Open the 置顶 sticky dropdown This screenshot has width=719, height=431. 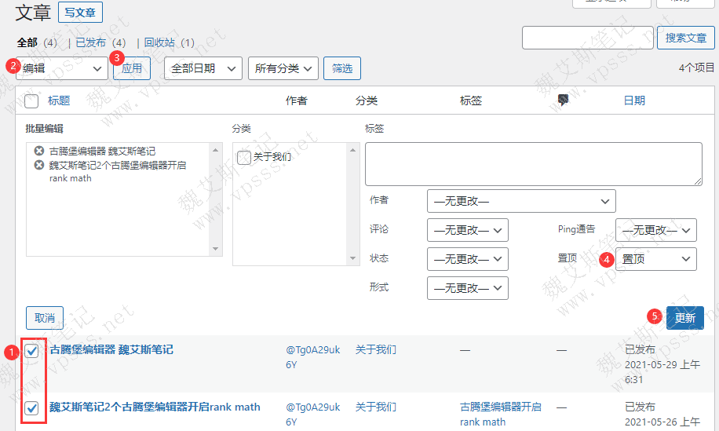[x=655, y=258]
